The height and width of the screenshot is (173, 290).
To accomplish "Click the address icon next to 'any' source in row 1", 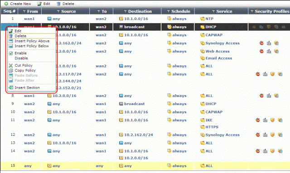I will pos(49,19).
